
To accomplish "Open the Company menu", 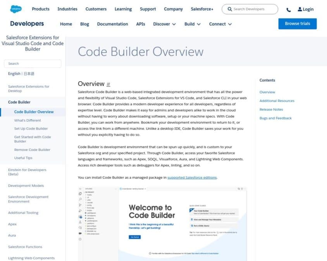I will (173, 9).
